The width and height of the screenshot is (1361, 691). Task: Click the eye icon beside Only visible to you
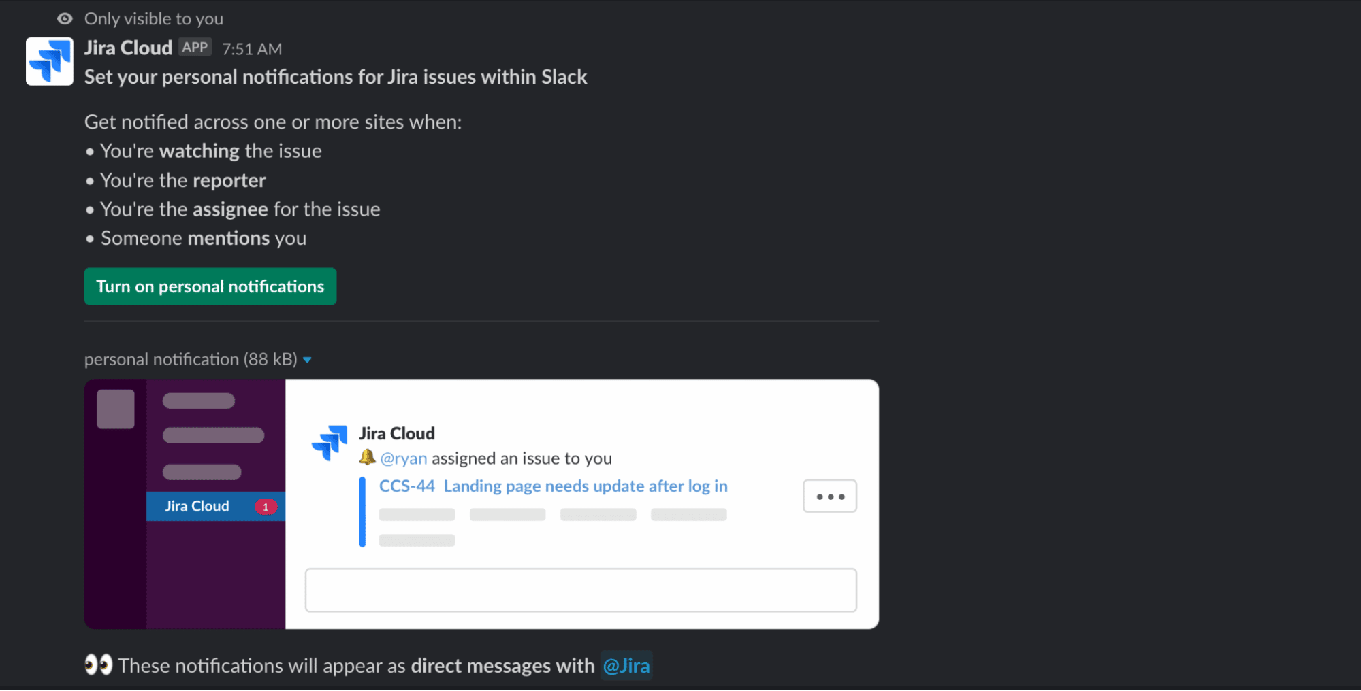(65, 19)
